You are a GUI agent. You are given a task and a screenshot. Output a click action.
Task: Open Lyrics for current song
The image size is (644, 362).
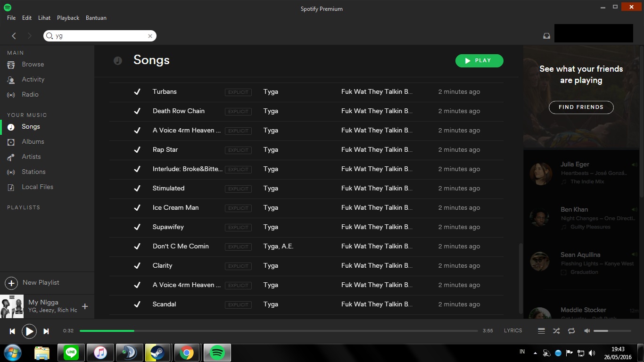513,331
